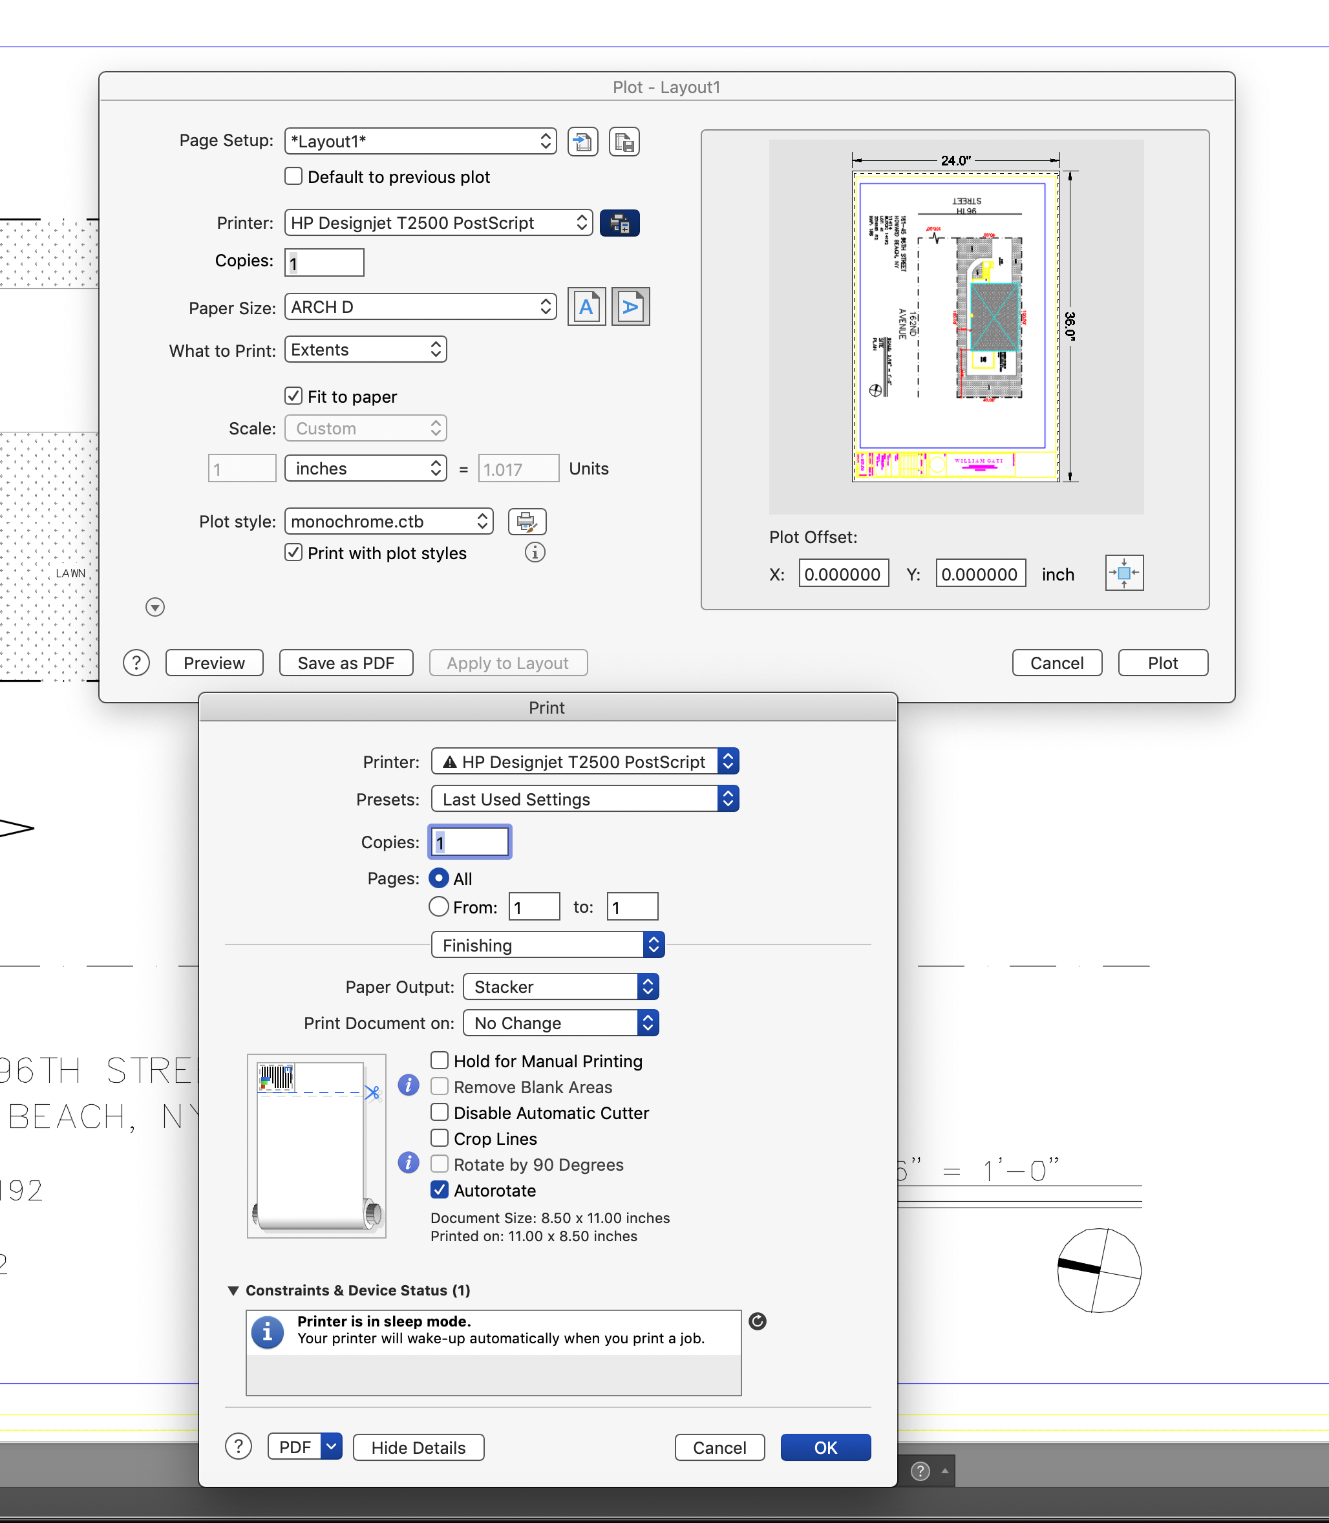Click the Save as PDF button

click(x=346, y=663)
